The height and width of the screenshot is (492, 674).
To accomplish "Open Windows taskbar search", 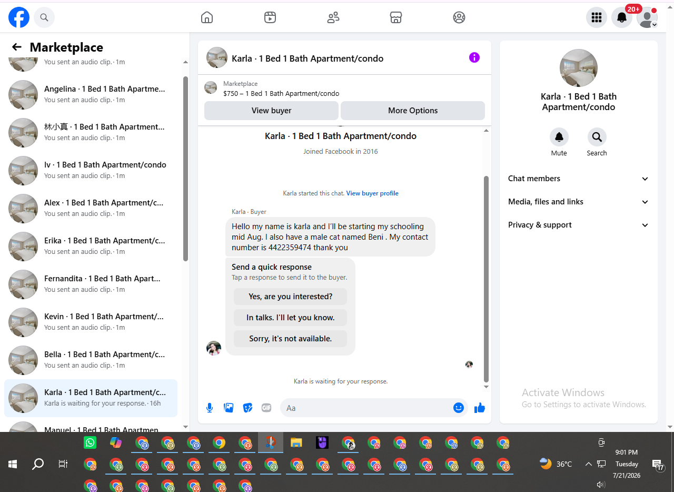I will pyautogui.click(x=38, y=464).
